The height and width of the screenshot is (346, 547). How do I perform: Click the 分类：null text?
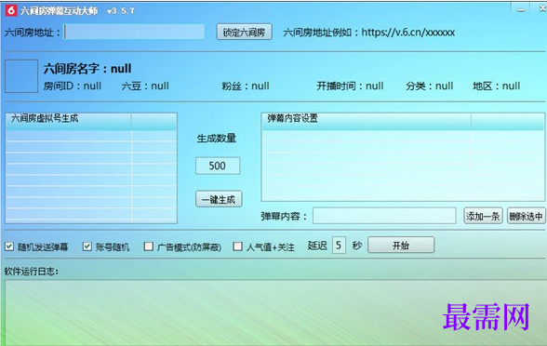coord(430,86)
